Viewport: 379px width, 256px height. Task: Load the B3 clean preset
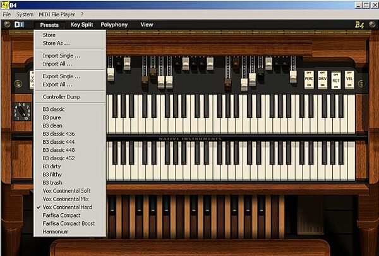coord(70,125)
